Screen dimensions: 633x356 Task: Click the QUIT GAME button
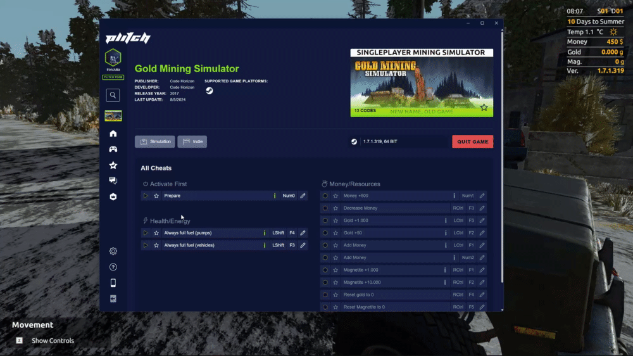(x=472, y=142)
